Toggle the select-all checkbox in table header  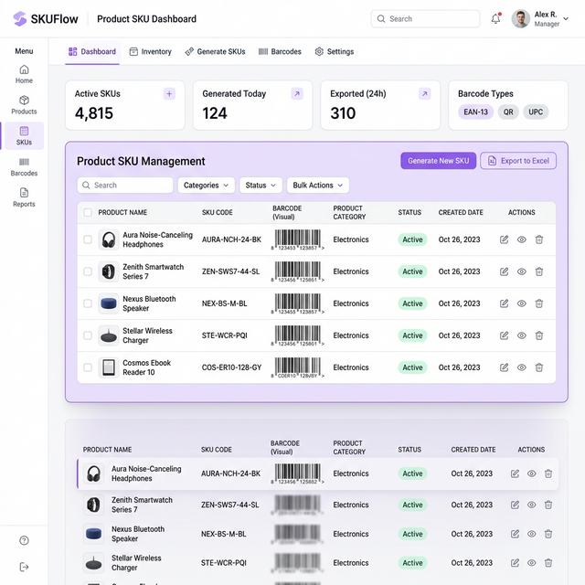pyautogui.click(x=88, y=212)
